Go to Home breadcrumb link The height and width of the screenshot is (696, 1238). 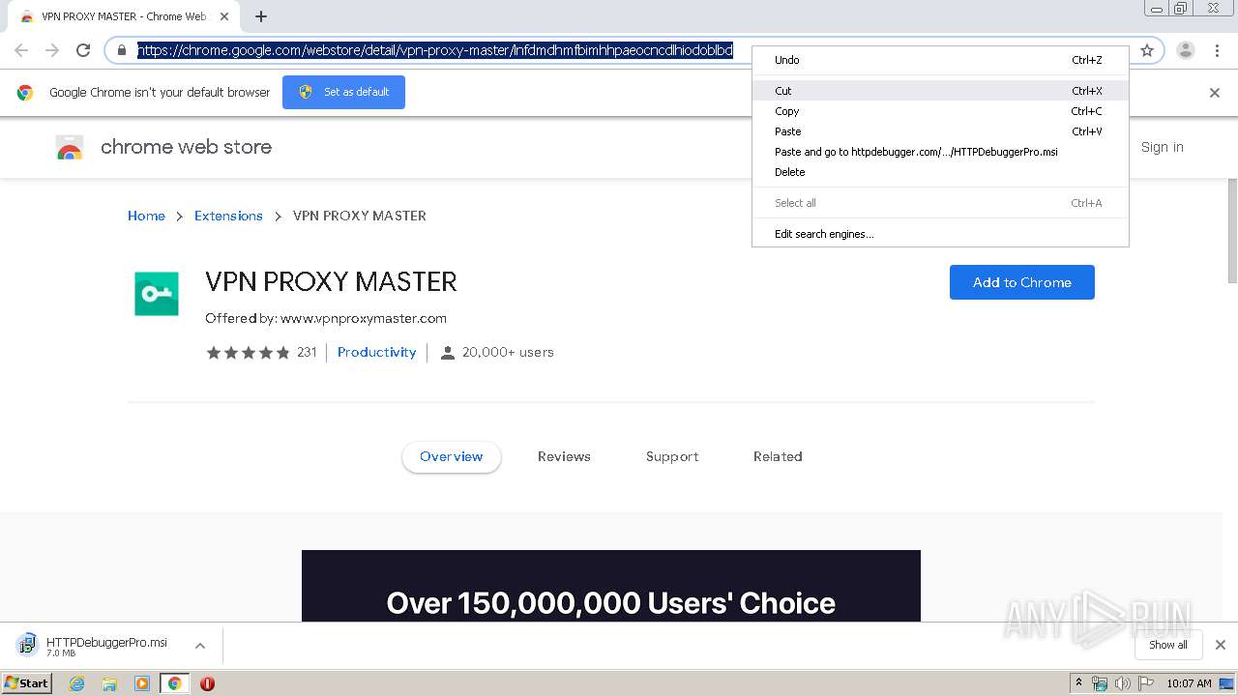click(x=146, y=216)
